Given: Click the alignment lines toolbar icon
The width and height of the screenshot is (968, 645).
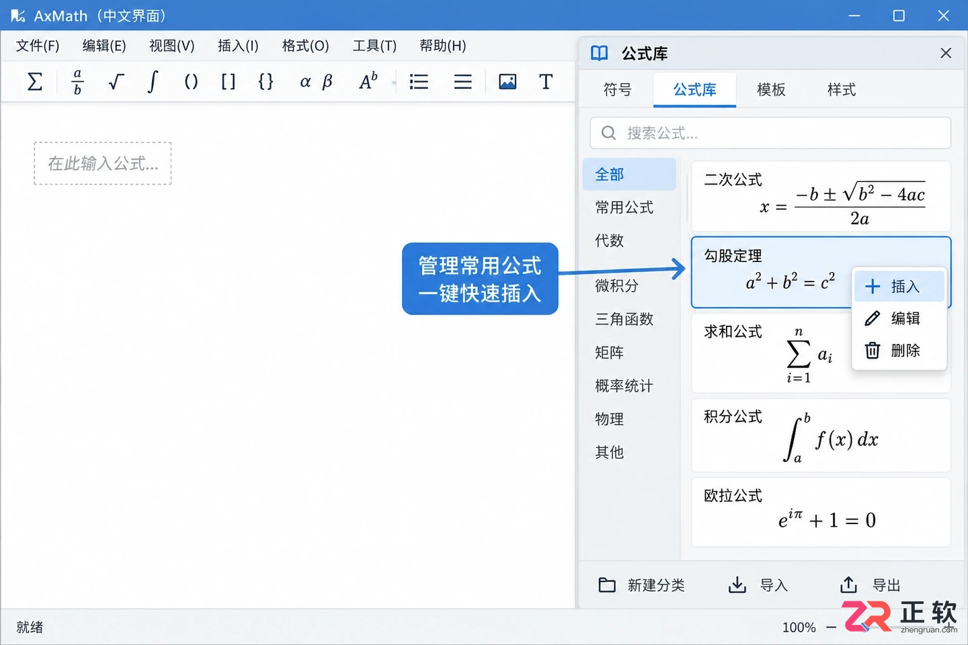Looking at the screenshot, I should (462, 82).
